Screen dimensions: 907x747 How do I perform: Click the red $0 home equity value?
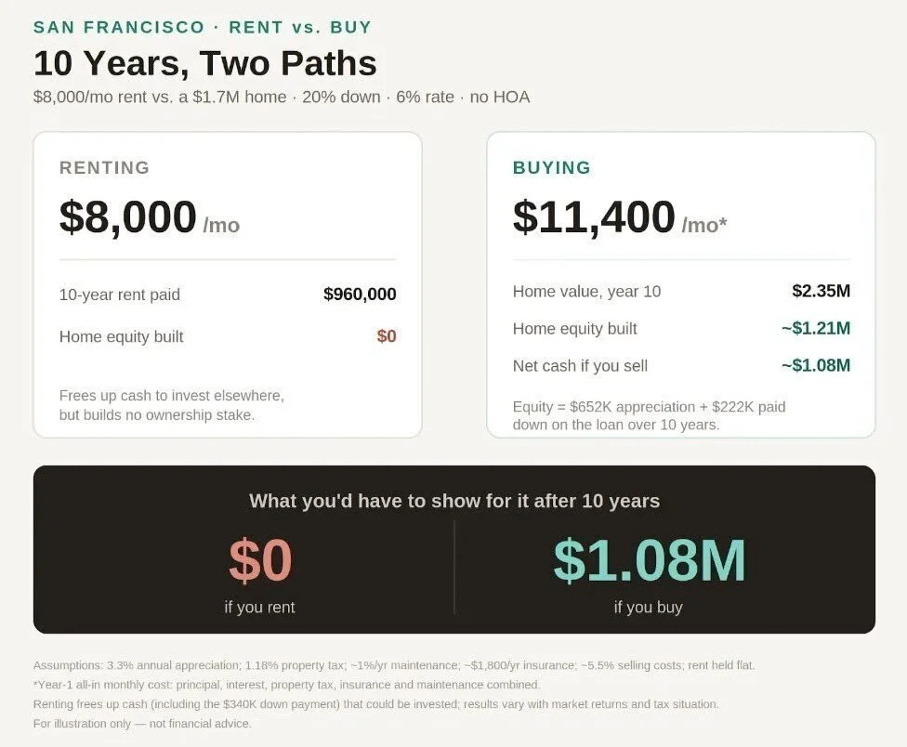[x=387, y=336]
